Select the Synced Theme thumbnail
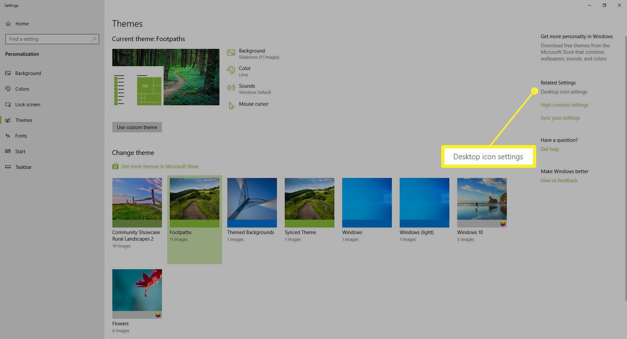627x339 pixels. (x=310, y=203)
